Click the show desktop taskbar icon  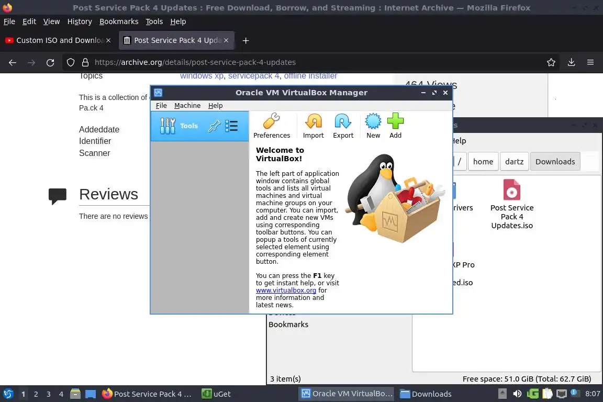(91, 394)
